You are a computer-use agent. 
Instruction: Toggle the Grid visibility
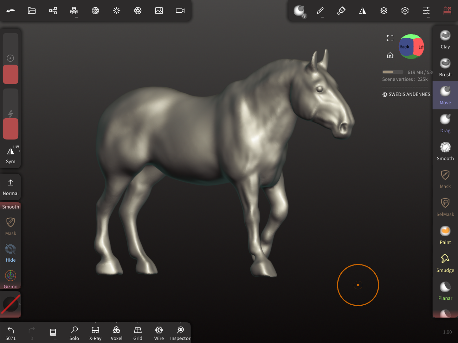[x=138, y=333]
